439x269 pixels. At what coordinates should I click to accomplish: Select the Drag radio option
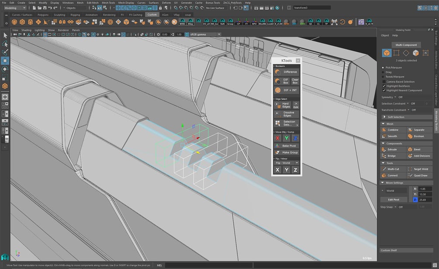(x=383, y=72)
